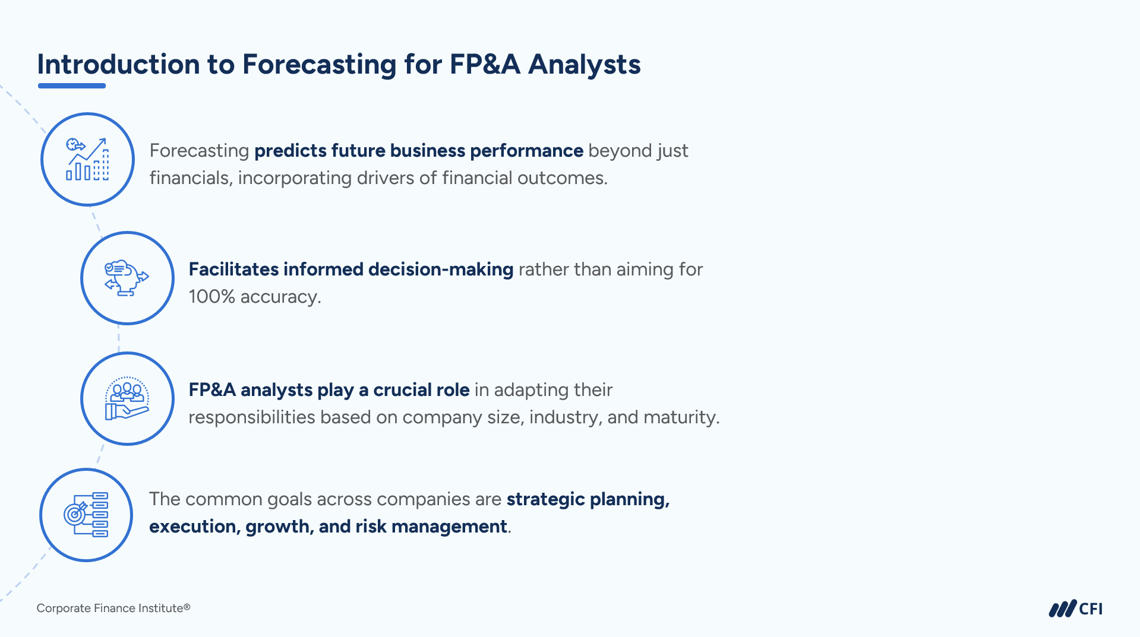Click the CFI logo in the corner
The height and width of the screenshot is (637, 1140).
click(x=1075, y=609)
